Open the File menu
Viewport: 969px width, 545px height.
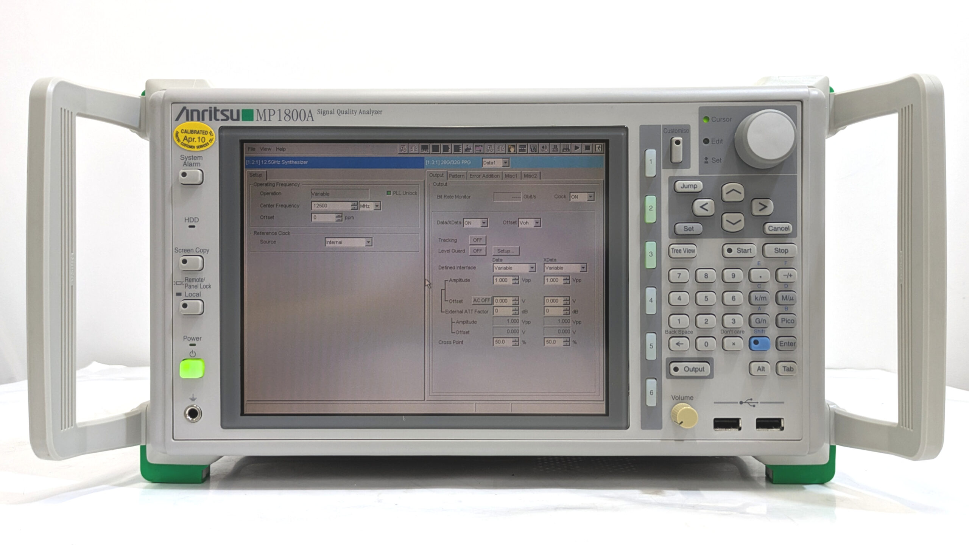(x=252, y=149)
